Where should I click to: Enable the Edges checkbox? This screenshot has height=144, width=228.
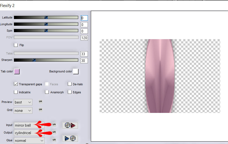[x=70, y=92]
